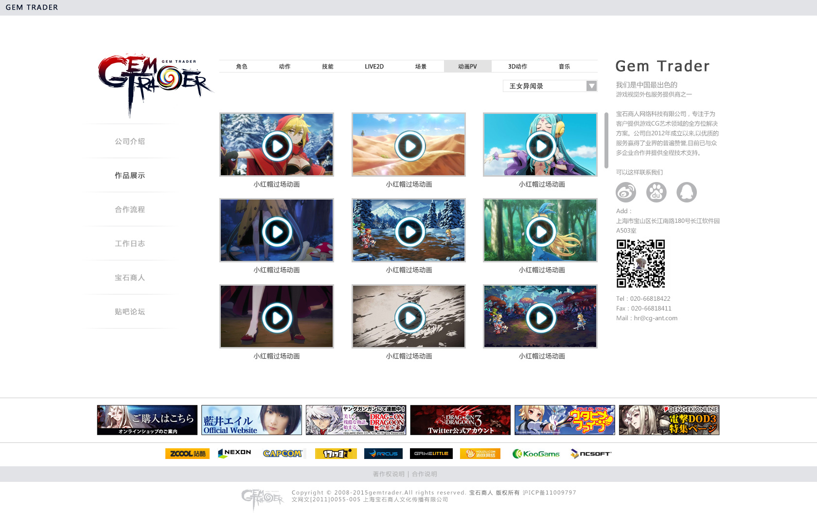Open the 著作权说明 footer link
Viewport: 817px width, 513px height.
pos(389,474)
